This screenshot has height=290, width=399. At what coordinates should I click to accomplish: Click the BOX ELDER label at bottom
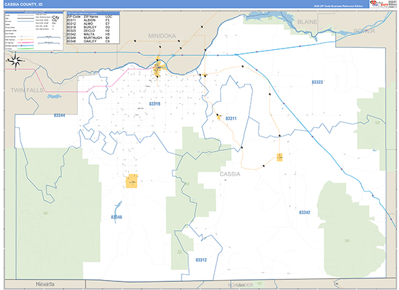(241, 285)
